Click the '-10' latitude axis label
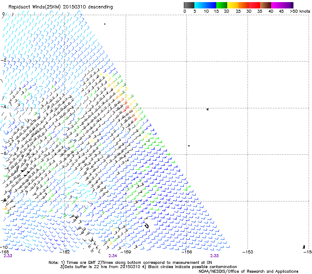This screenshot has width=312, height=274. (3, 247)
